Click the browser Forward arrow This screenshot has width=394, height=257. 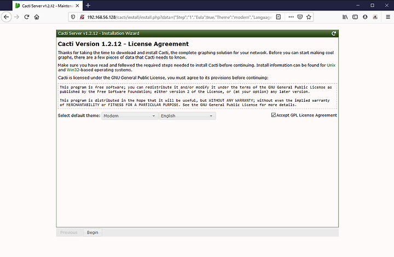point(17,17)
